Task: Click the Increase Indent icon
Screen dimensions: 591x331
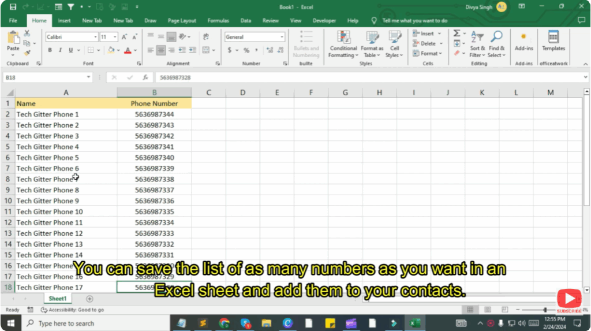Action: point(193,50)
